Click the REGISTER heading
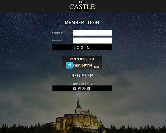This screenshot has width=166, height=133. (x=82, y=76)
